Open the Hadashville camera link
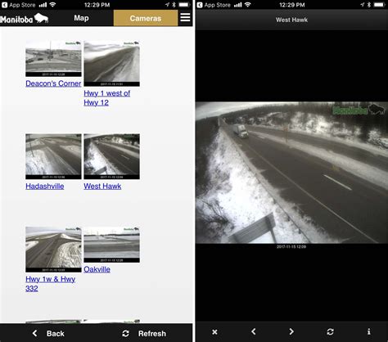388x342 pixels. (x=45, y=187)
